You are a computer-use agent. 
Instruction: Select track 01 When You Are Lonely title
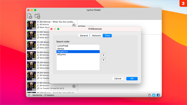click(56, 22)
